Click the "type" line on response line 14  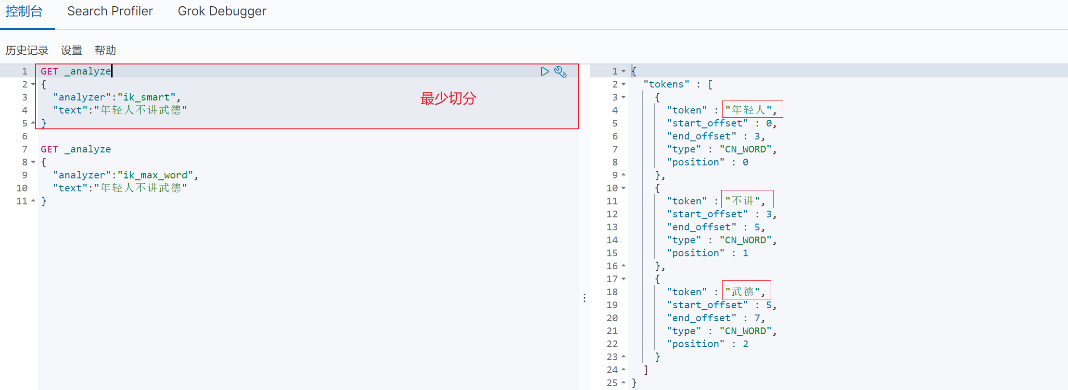click(722, 240)
